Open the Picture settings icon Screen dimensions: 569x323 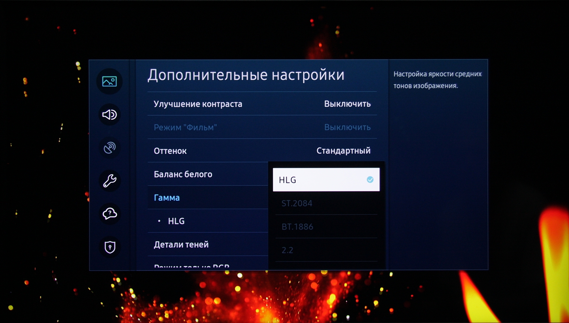click(109, 81)
